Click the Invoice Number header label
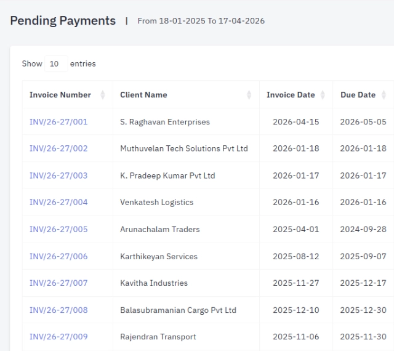This screenshot has width=394, height=351. coord(60,95)
